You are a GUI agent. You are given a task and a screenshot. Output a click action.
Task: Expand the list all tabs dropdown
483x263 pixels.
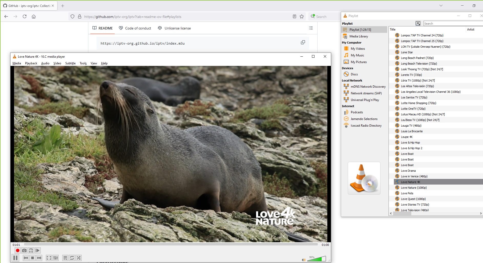(441, 6)
